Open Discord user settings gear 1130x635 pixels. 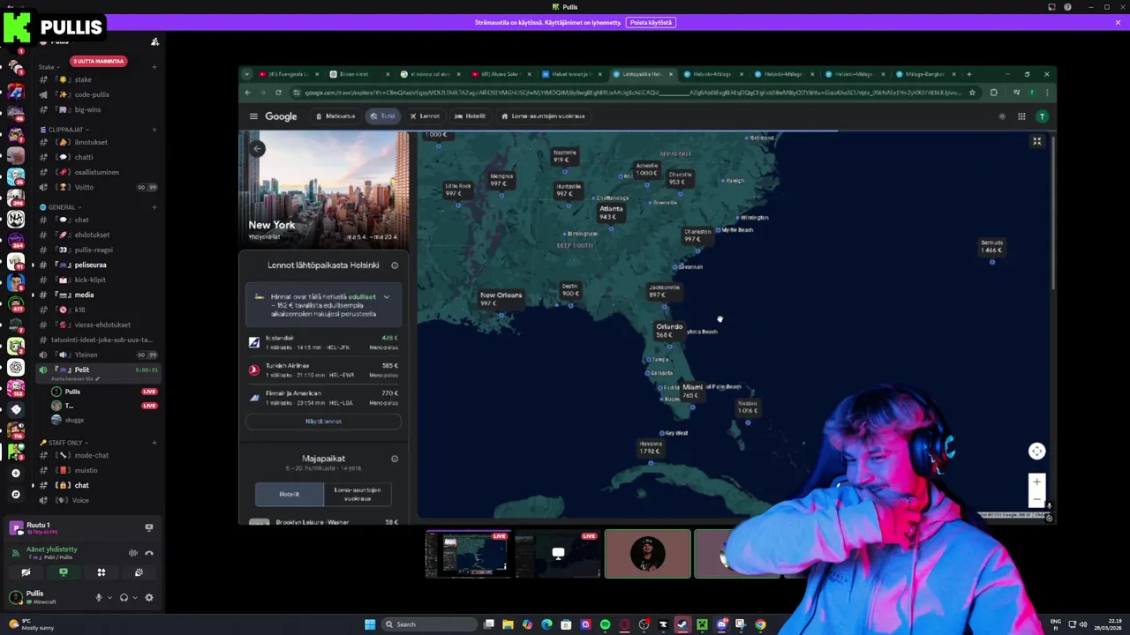point(149,597)
